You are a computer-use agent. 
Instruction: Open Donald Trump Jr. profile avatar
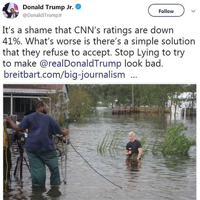click(x=11, y=10)
